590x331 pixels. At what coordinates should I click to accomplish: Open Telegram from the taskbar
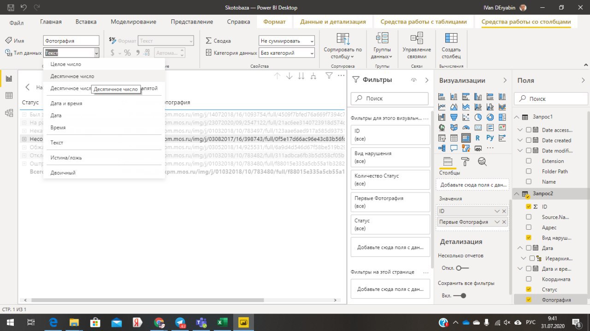180,323
